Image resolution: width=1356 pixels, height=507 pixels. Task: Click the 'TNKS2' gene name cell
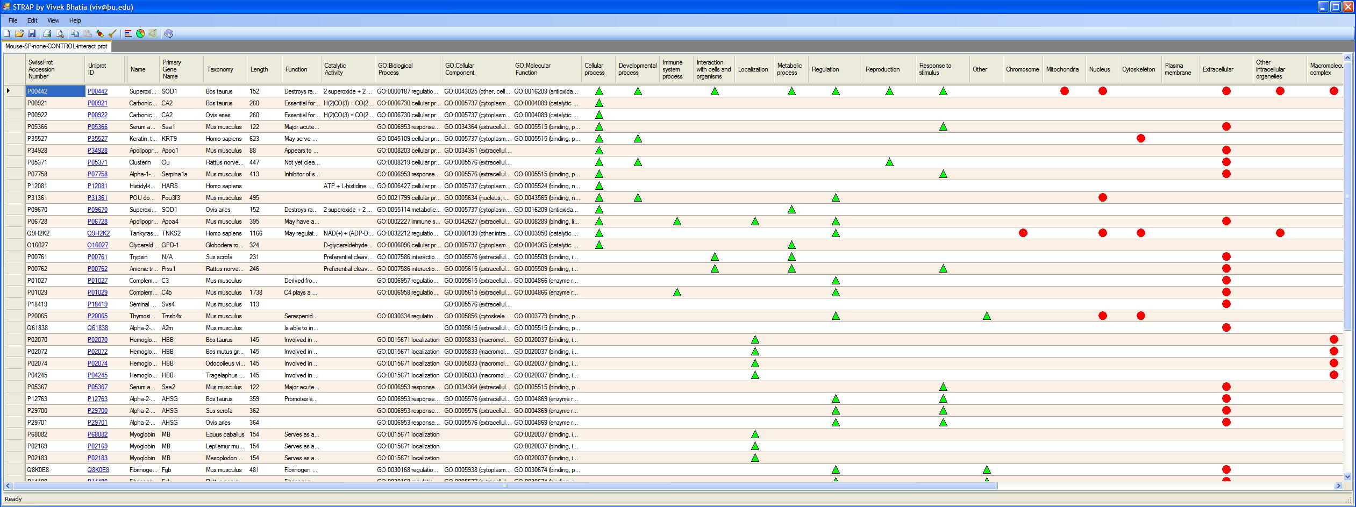point(182,233)
